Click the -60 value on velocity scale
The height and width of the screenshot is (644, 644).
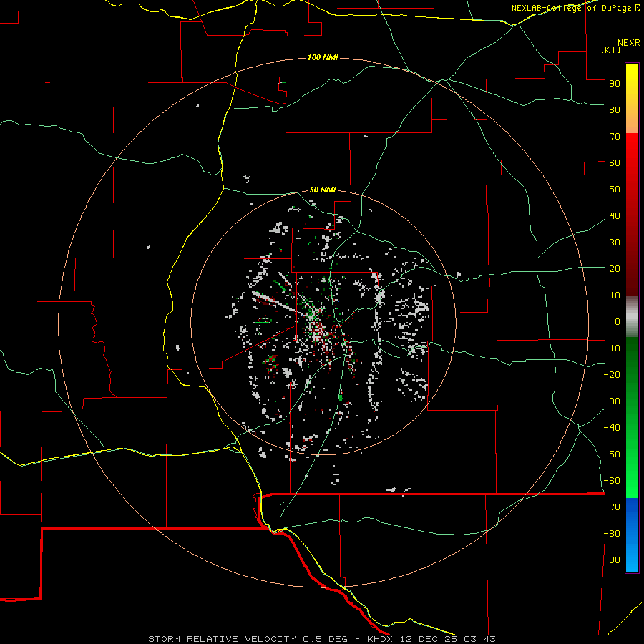(x=612, y=481)
